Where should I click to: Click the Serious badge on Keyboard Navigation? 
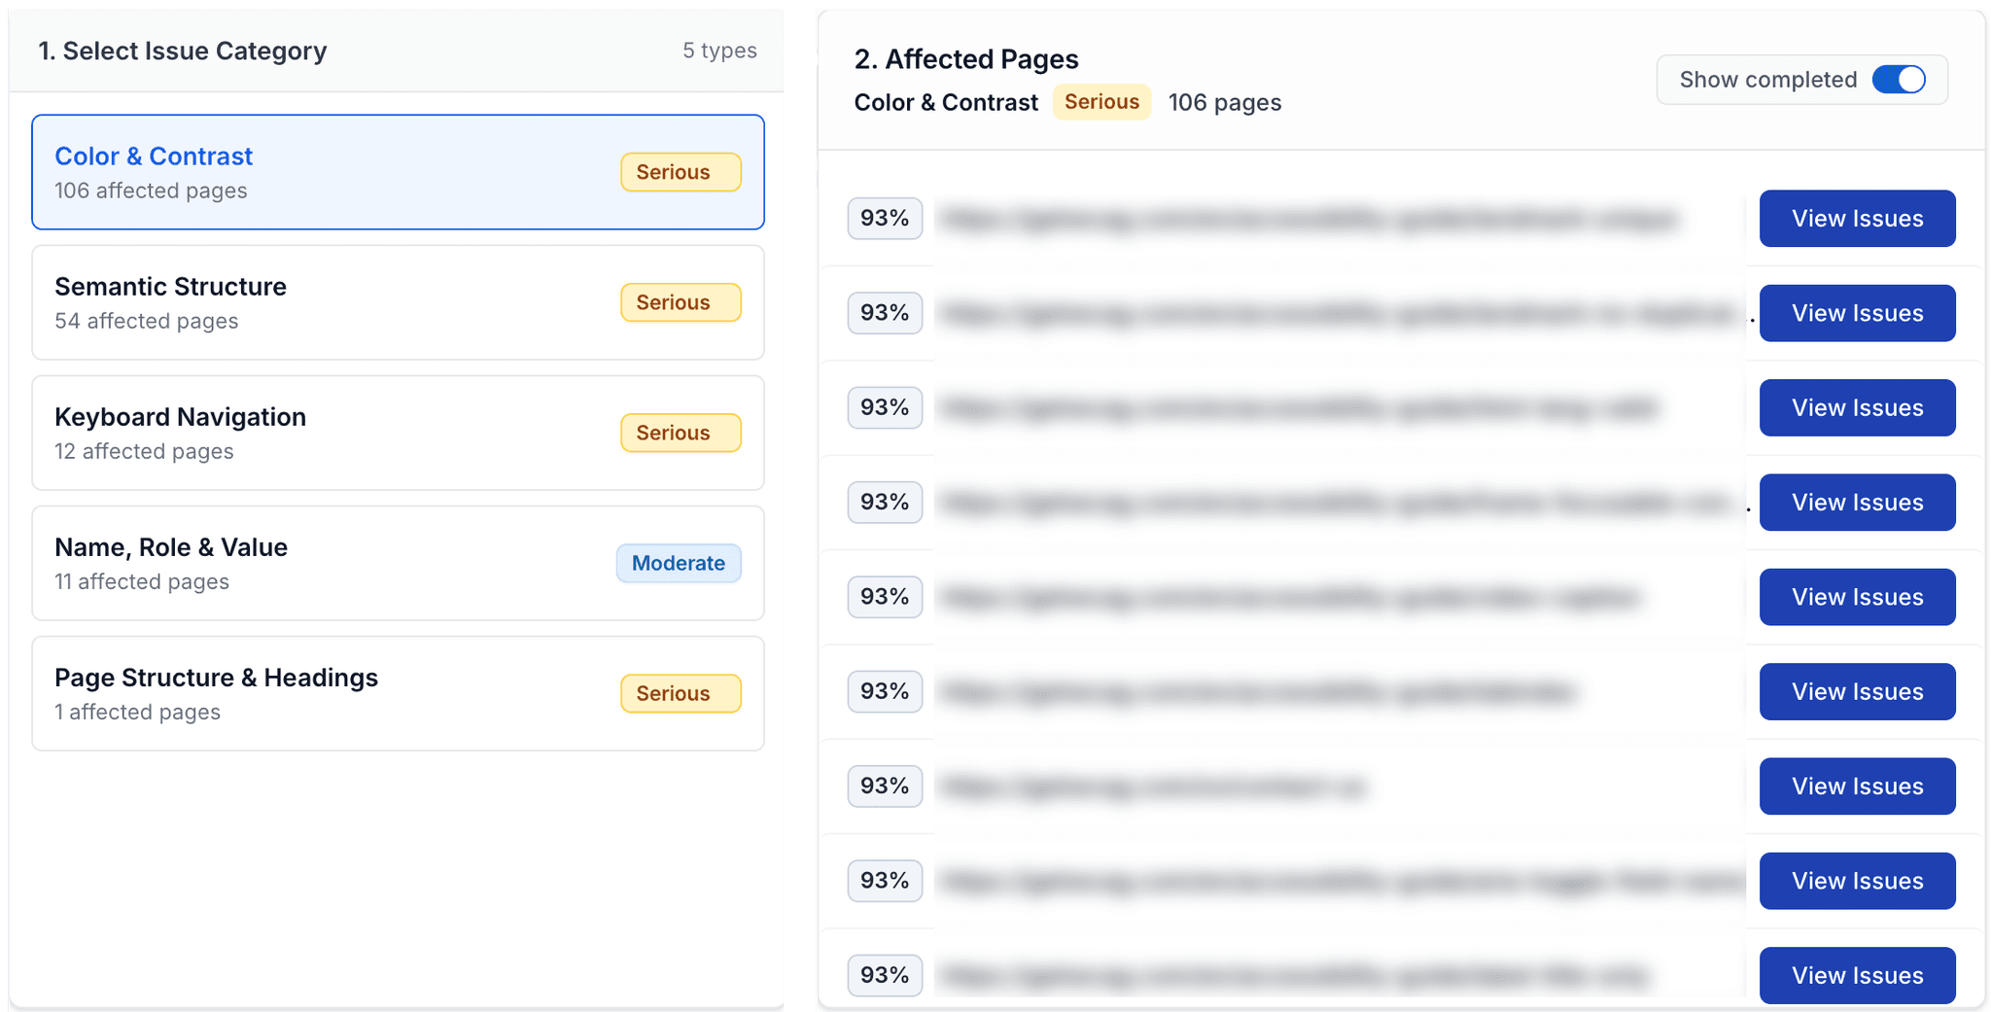[x=680, y=433]
